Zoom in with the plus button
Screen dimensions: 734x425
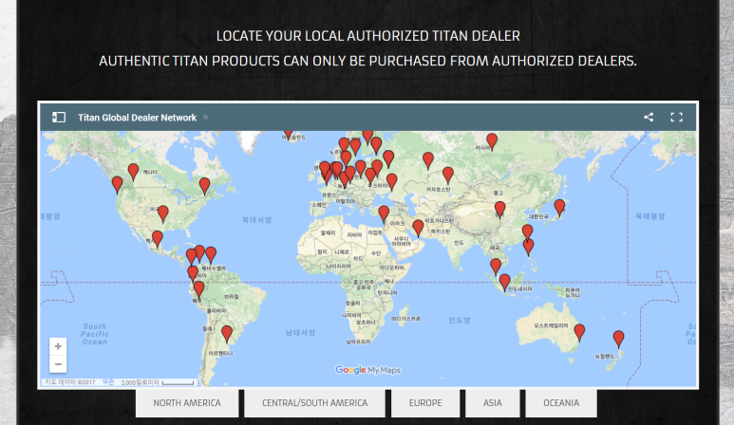(x=58, y=346)
